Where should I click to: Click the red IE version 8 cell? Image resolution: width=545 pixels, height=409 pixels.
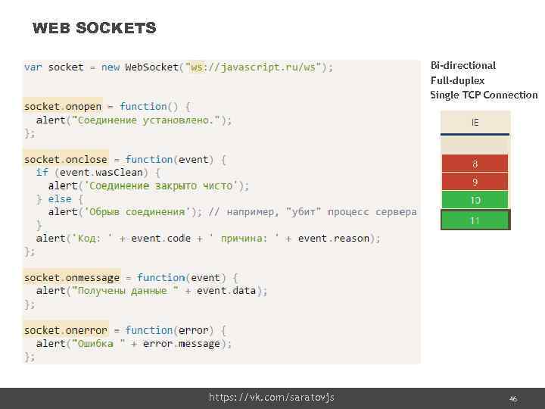pos(475,164)
